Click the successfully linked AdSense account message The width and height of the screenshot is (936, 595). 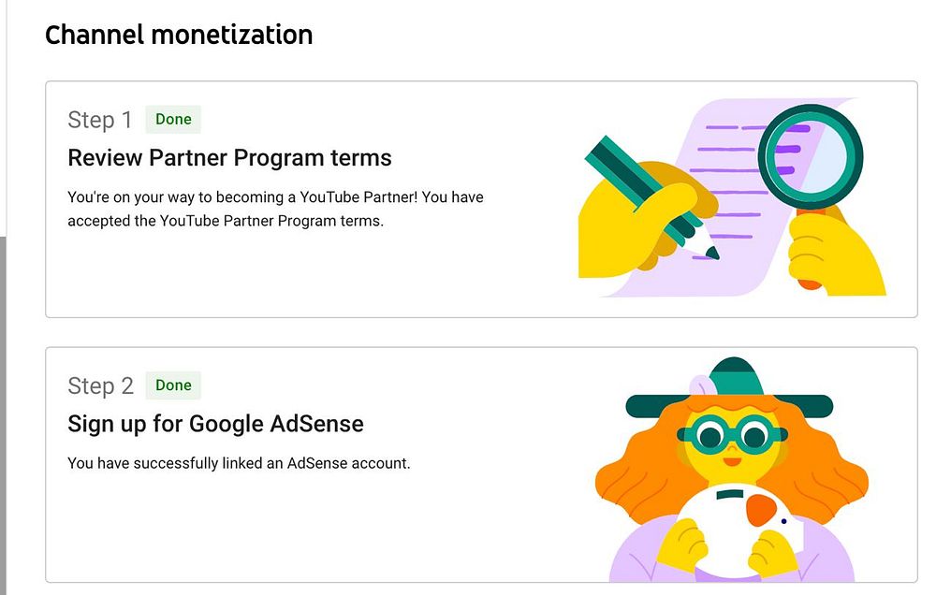[x=239, y=463]
